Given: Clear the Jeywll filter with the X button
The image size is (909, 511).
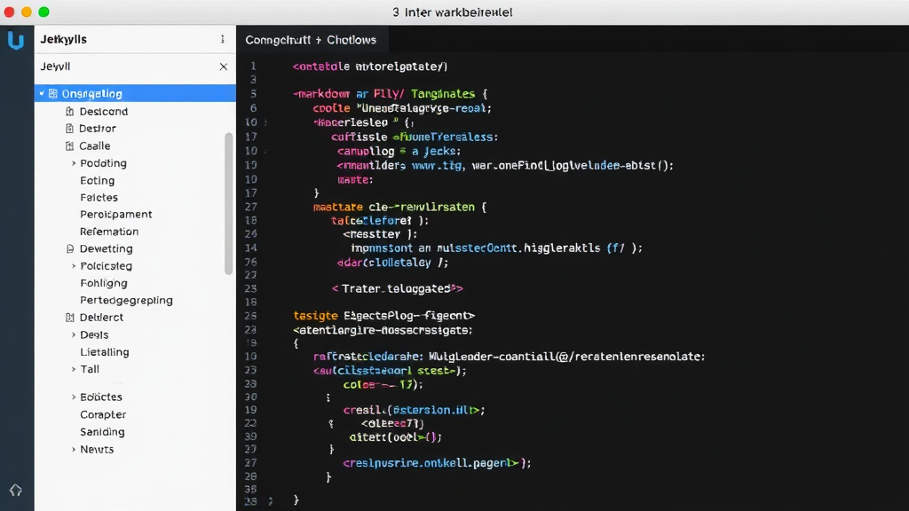Looking at the screenshot, I should pos(224,67).
